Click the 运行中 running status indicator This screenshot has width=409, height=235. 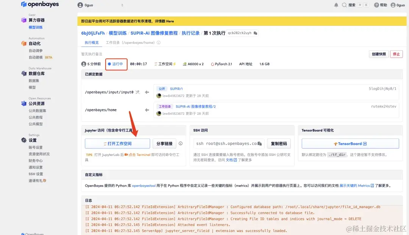click(116, 64)
